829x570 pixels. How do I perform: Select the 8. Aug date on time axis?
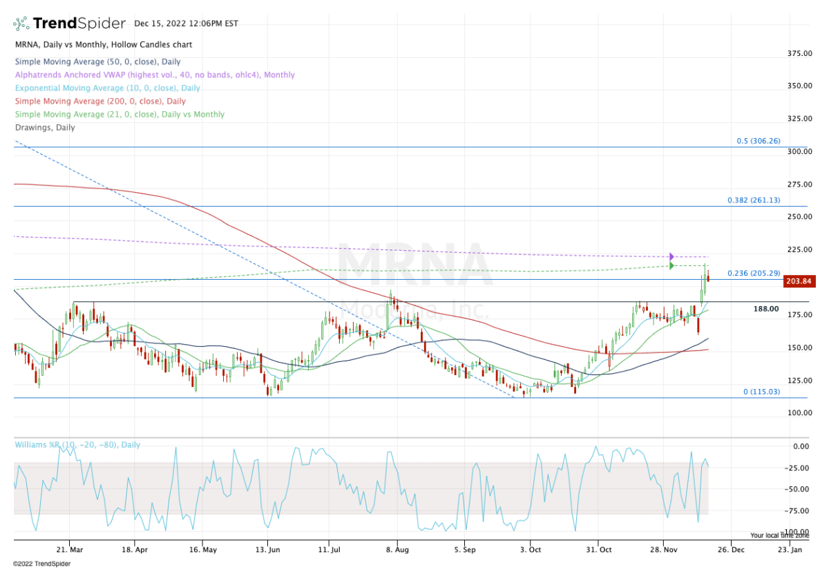[x=397, y=550]
